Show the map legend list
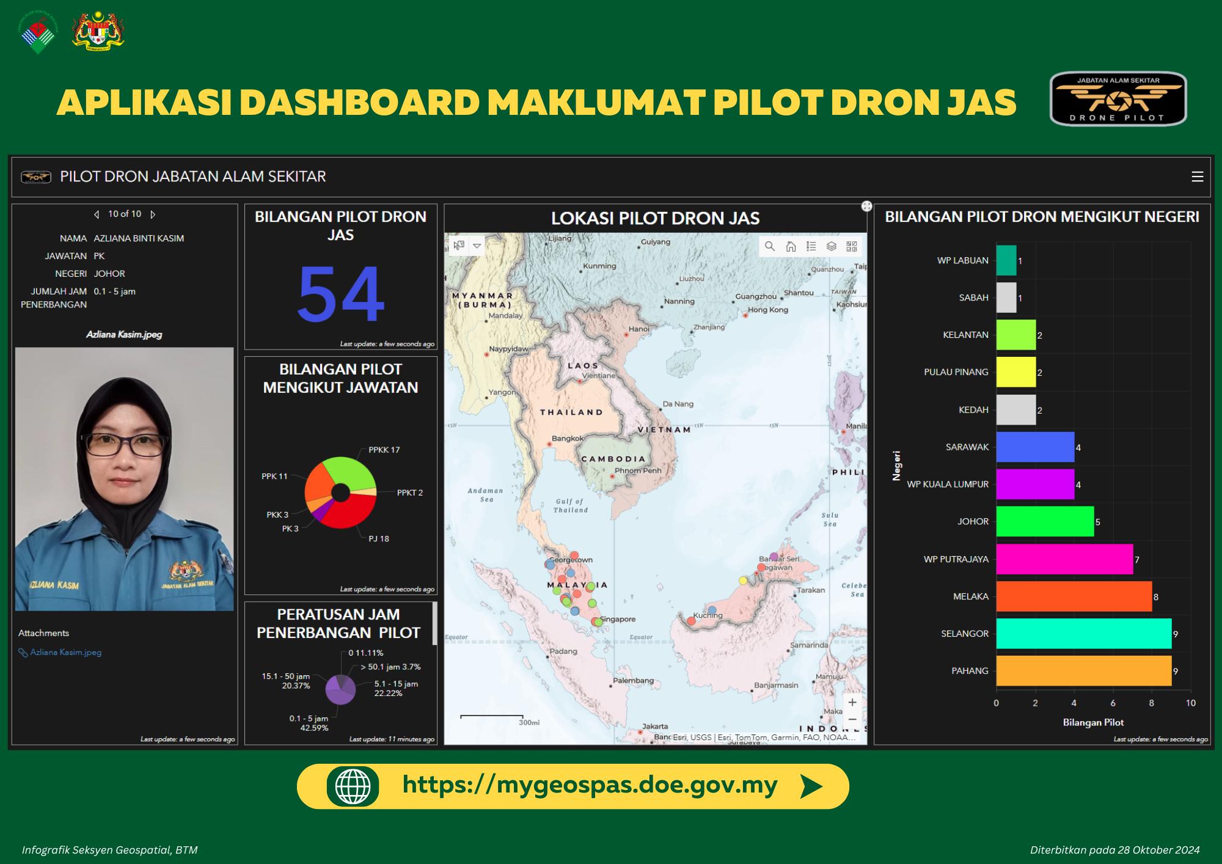Screen dimensions: 1222x864 pyautogui.click(x=811, y=246)
